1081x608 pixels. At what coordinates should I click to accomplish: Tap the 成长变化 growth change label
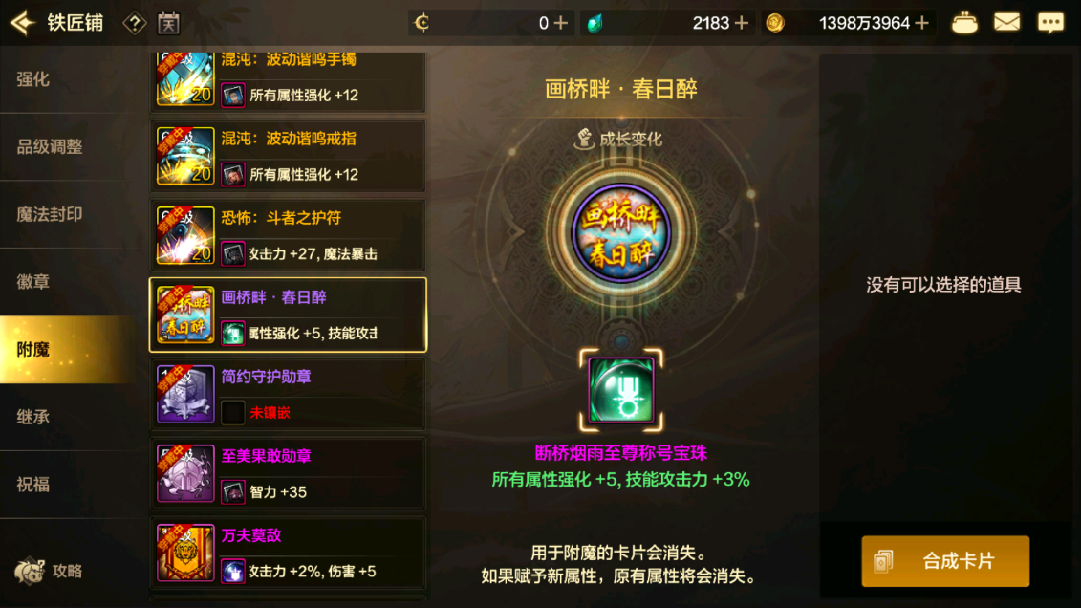619,139
